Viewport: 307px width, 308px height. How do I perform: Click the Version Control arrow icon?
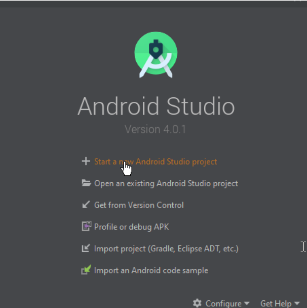86,205
